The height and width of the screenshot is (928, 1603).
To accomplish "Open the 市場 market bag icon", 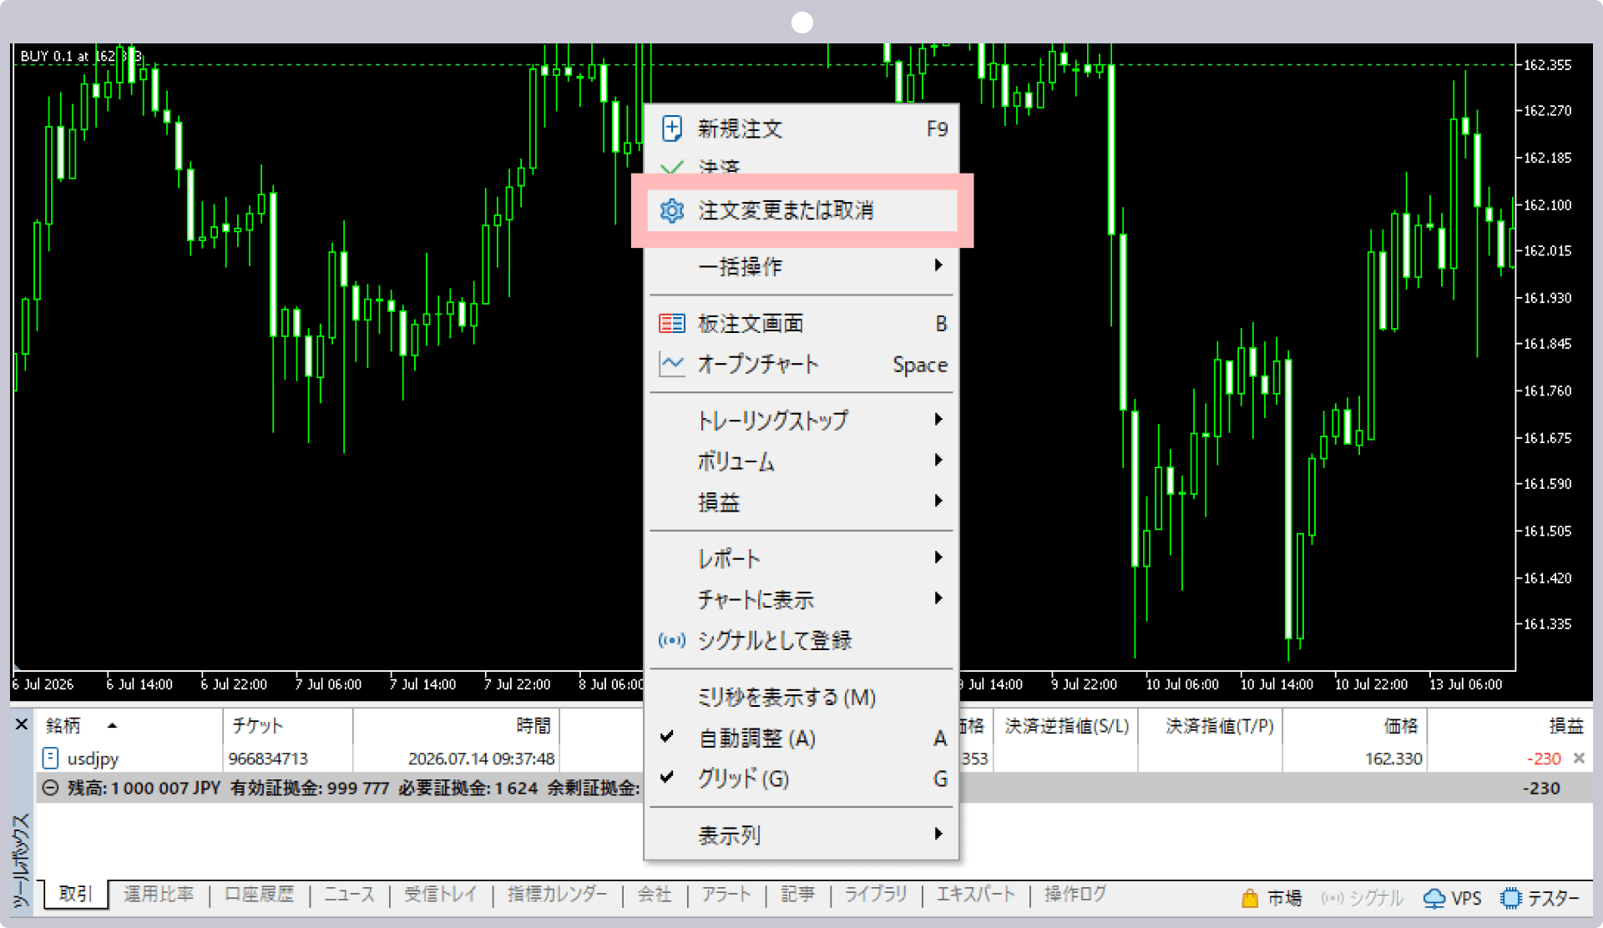I will click(1249, 898).
